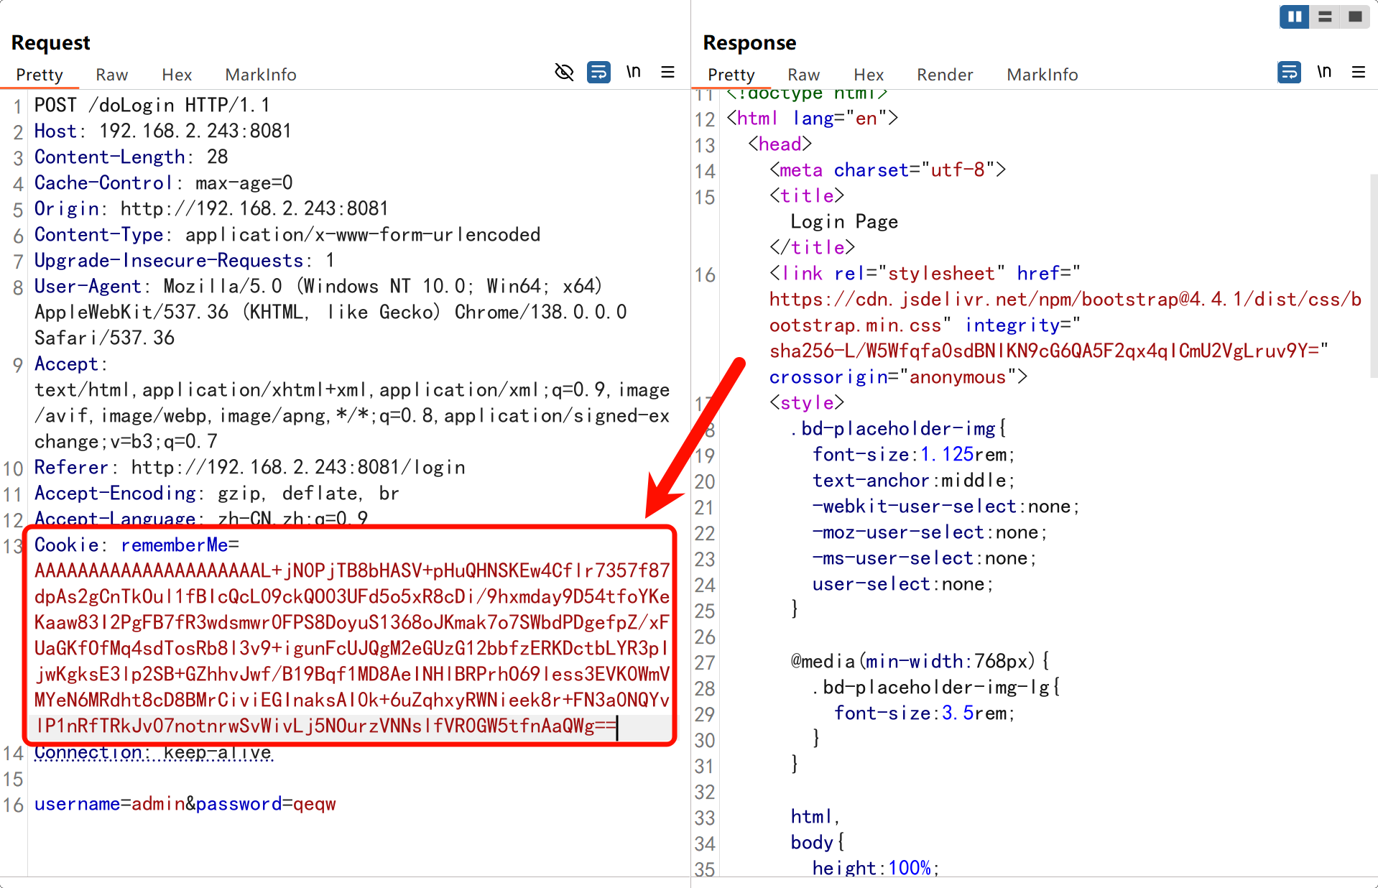The width and height of the screenshot is (1378, 888).
Task: Click the Response panel vertical scrollbar
Action: (x=1373, y=273)
